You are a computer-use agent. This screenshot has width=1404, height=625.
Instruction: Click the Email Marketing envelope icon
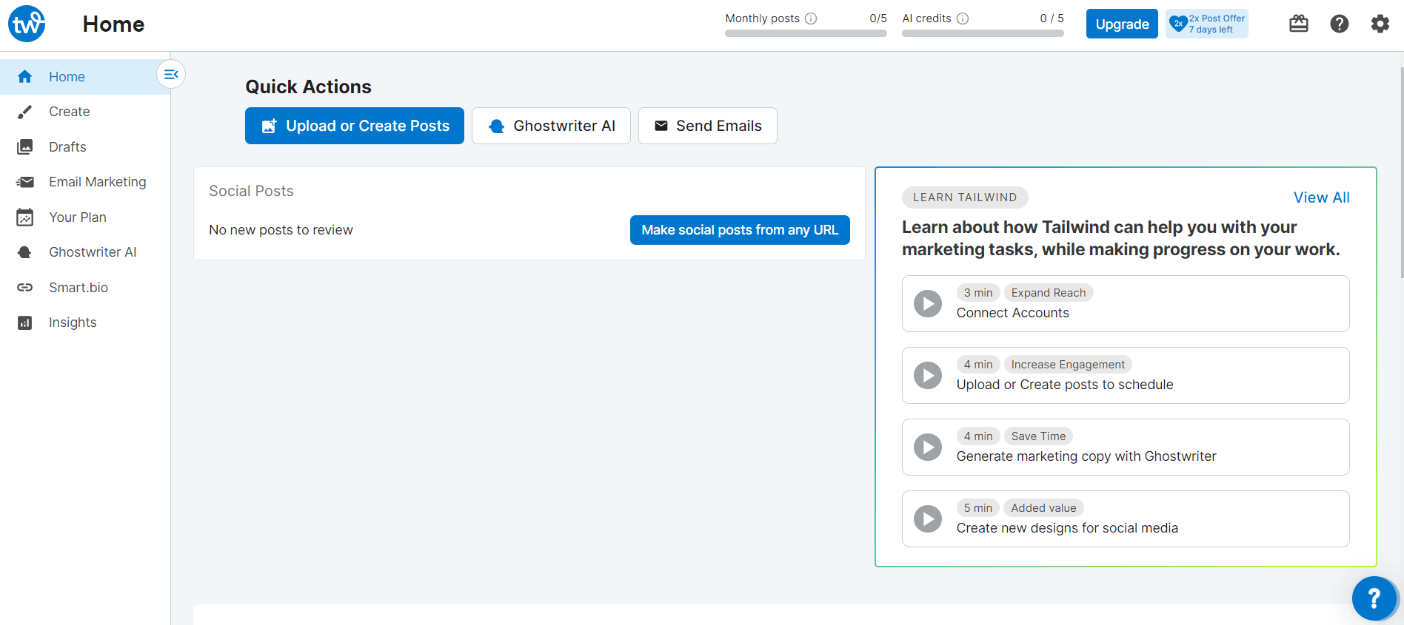24,182
